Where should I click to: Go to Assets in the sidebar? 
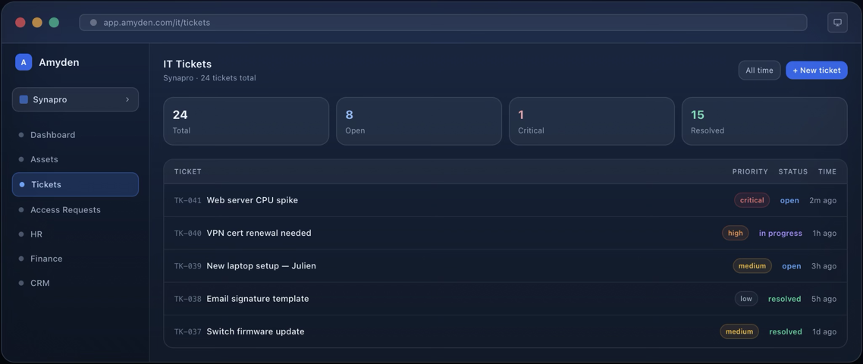point(75,159)
